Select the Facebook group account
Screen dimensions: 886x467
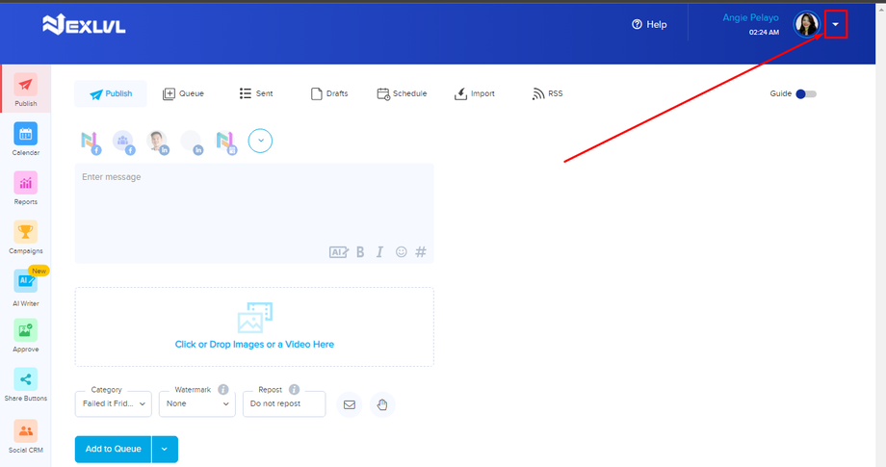123,142
